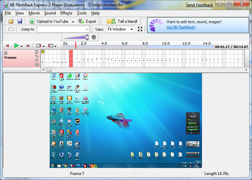Open the Jump to combo box

(x=63, y=29)
